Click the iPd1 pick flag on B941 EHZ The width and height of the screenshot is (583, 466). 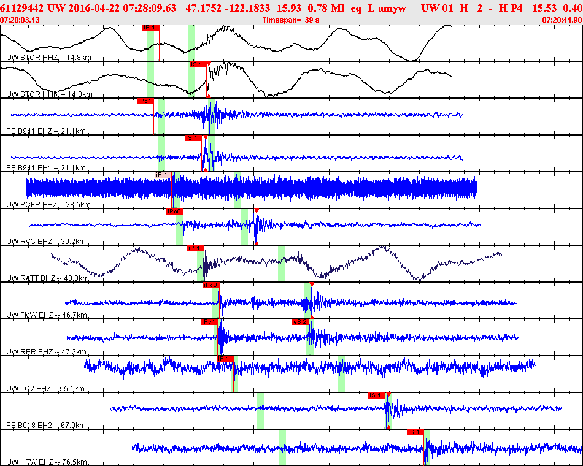point(145,101)
